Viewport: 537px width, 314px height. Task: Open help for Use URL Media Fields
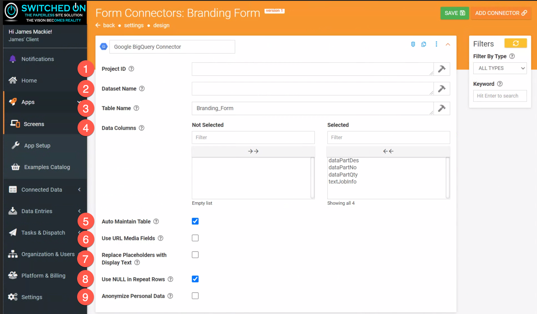click(x=160, y=238)
